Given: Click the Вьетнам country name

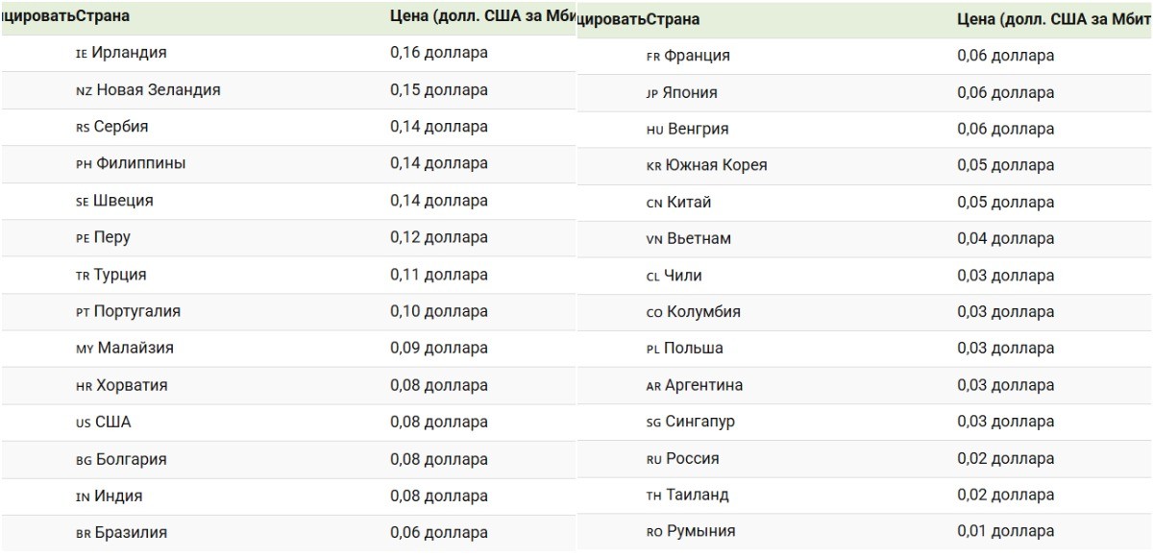Looking at the screenshot, I should pos(699,239).
